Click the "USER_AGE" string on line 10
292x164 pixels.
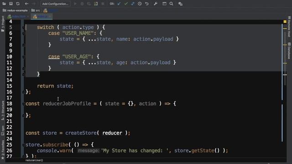click(x=77, y=56)
